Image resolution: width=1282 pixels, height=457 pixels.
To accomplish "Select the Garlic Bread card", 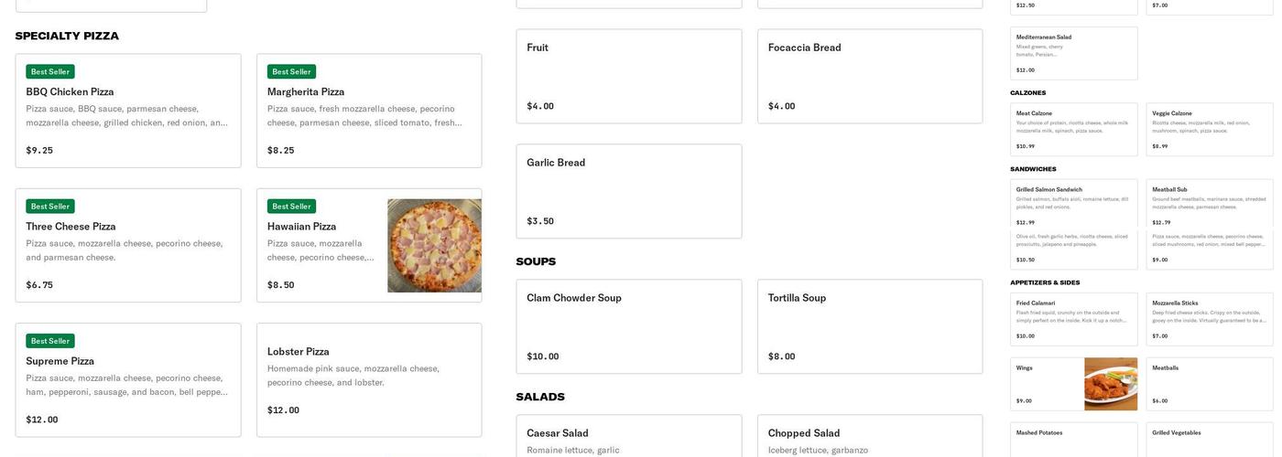I will pyautogui.click(x=629, y=191).
